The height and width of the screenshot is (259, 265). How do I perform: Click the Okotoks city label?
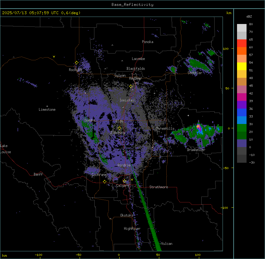click(x=127, y=215)
